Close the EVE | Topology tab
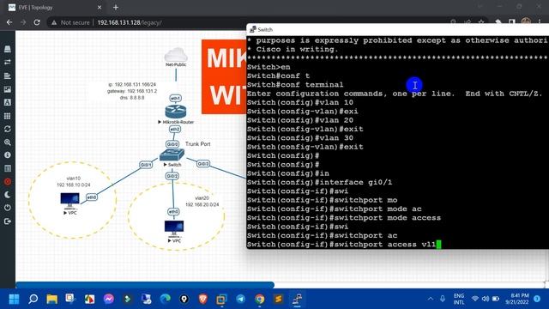The height and width of the screenshot is (309, 549). pos(100,8)
